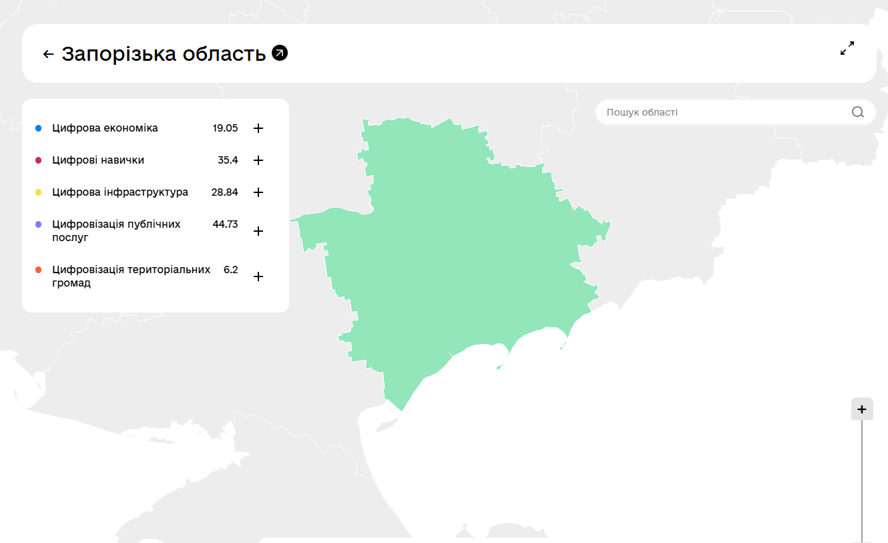Click the orange dot for Цифровізація територіальних громад
Image resolution: width=888 pixels, height=543 pixels.
tap(38, 270)
